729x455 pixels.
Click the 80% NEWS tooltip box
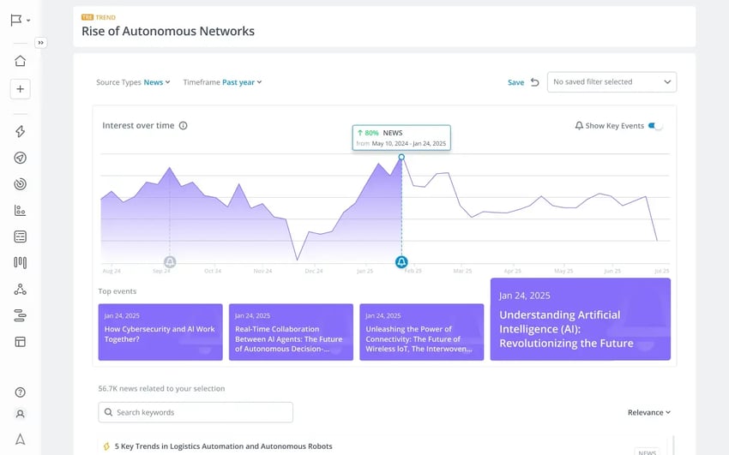(401, 137)
